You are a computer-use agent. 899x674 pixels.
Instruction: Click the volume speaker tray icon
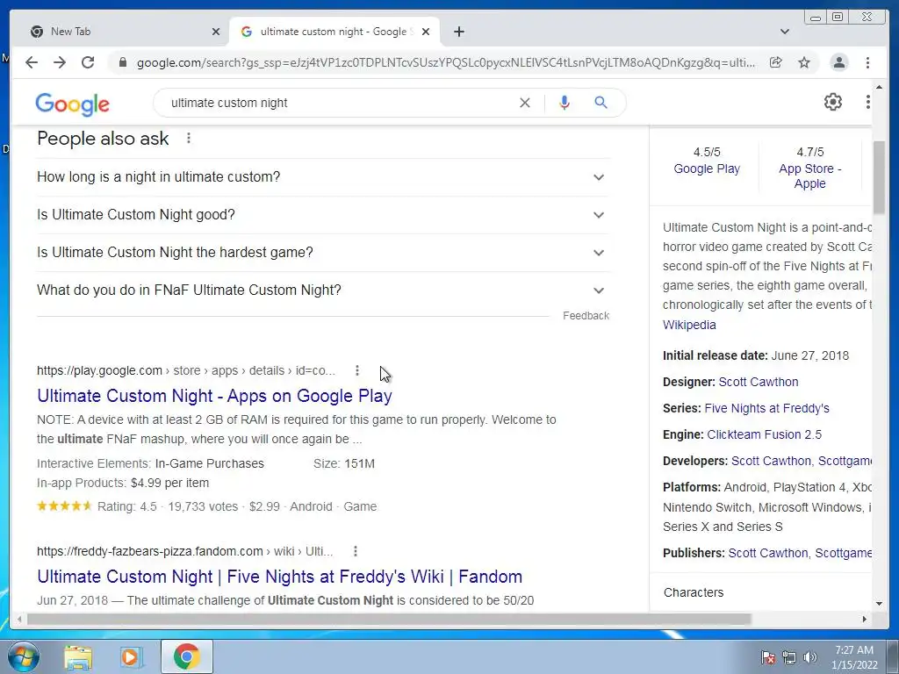coord(810,657)
